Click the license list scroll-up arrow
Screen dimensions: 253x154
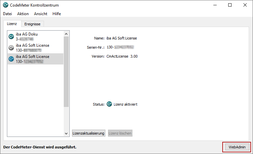(x=66, y=34)
